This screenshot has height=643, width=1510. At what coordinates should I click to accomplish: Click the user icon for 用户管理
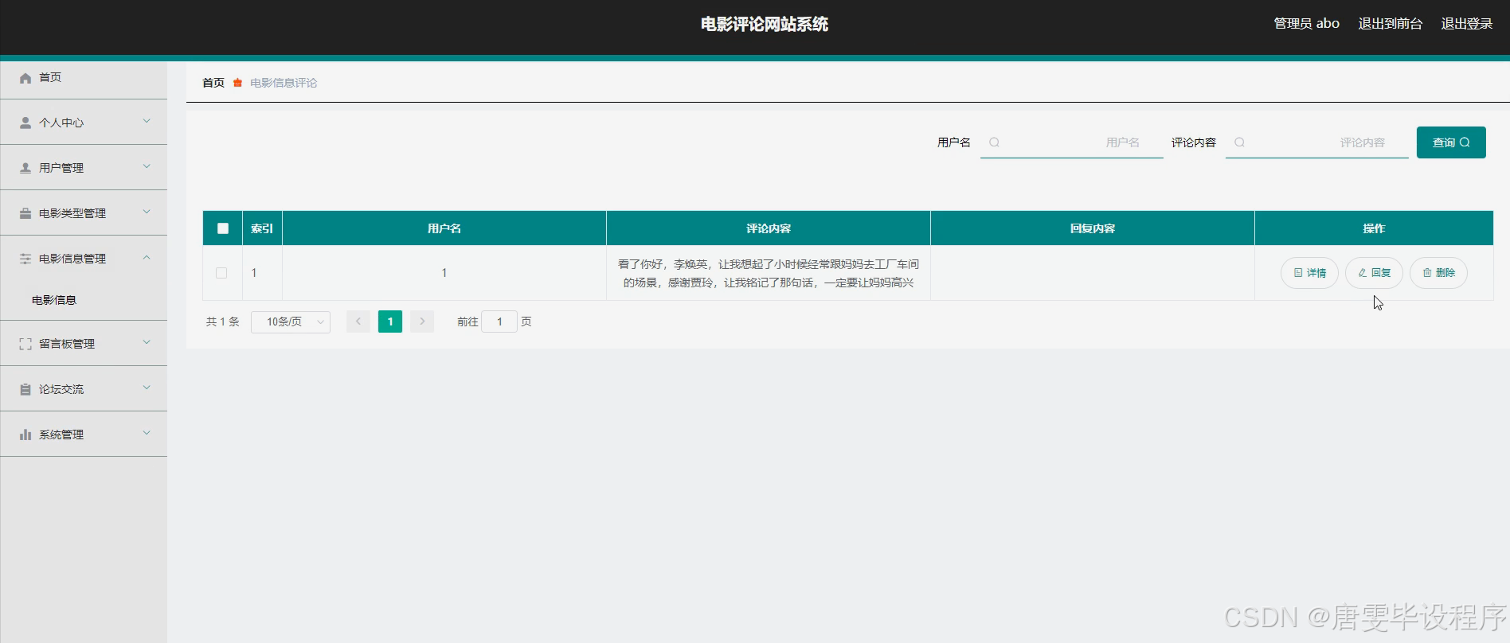click(25, 168)
